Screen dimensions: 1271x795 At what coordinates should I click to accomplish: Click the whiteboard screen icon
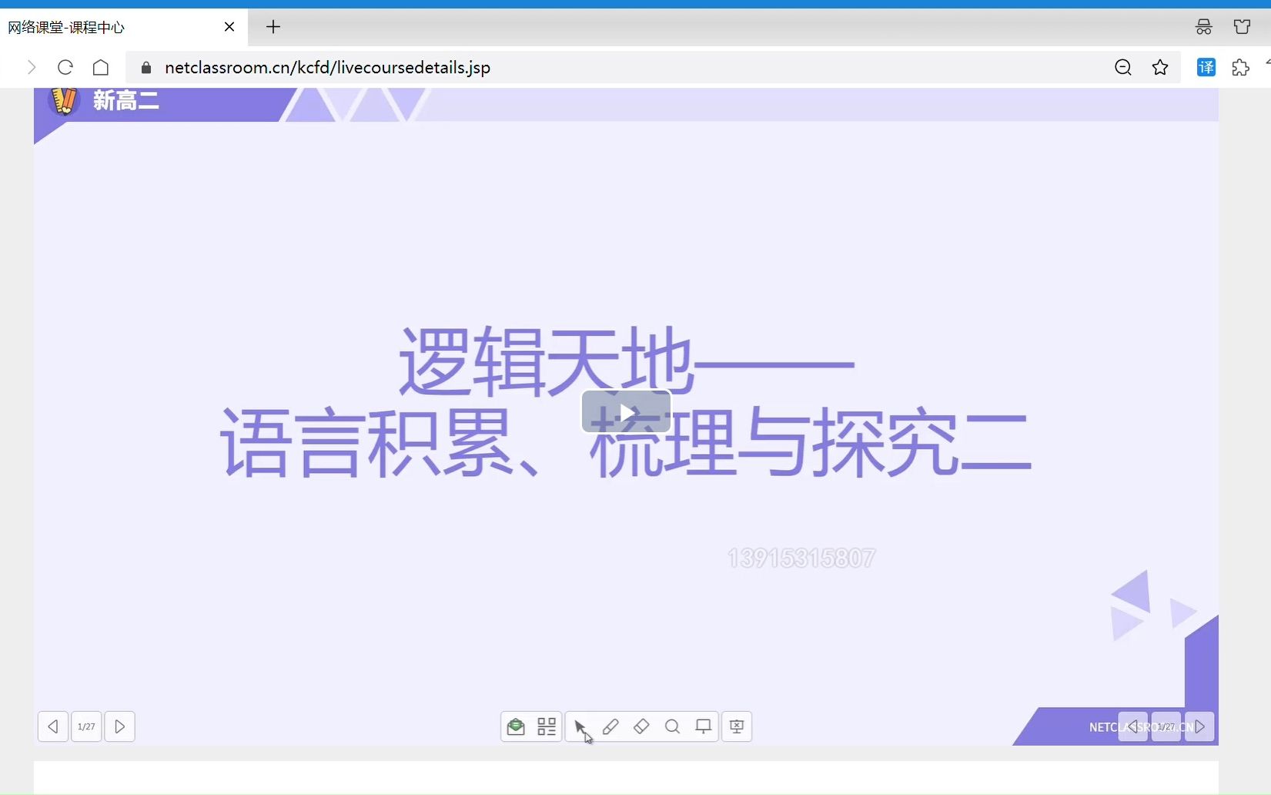[703, 726]
